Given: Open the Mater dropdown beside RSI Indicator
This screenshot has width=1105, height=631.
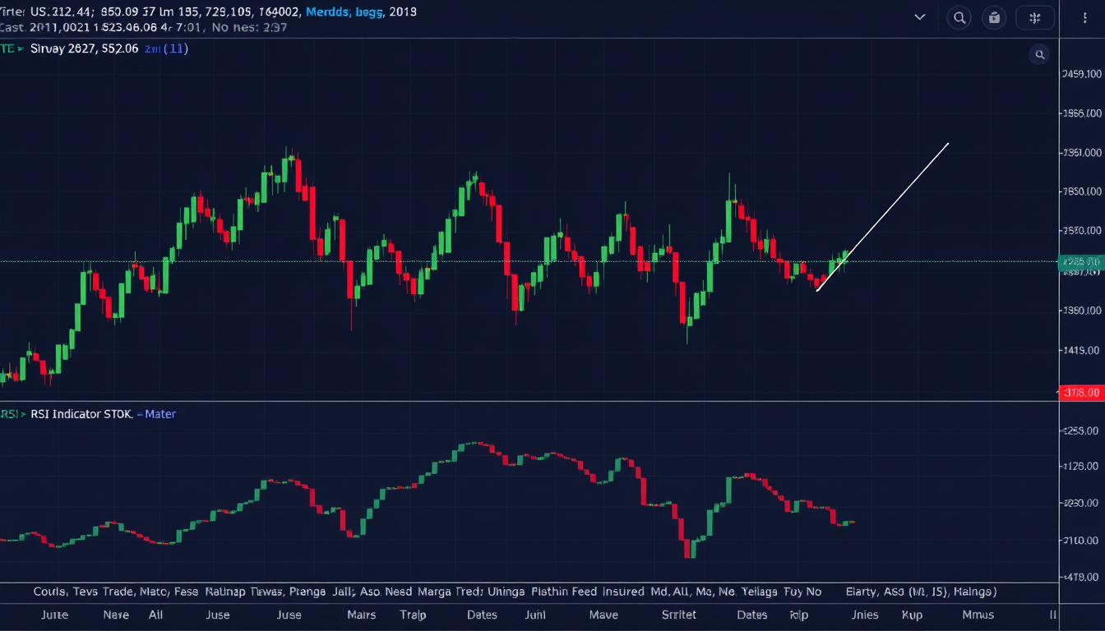Looking at the screenshot, I should click(x=156, y=414).
